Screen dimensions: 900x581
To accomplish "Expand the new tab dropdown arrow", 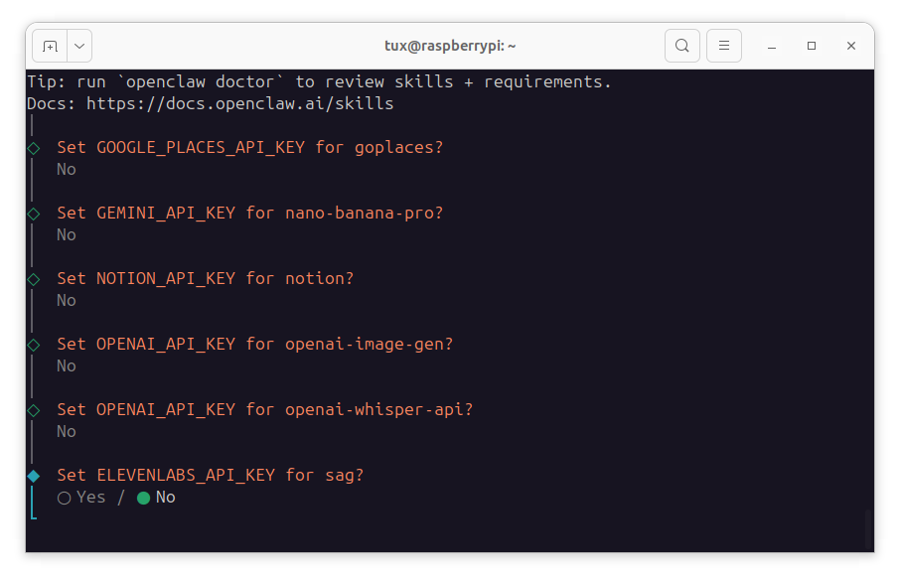I will pyautogui.click(x=79, y=46).
